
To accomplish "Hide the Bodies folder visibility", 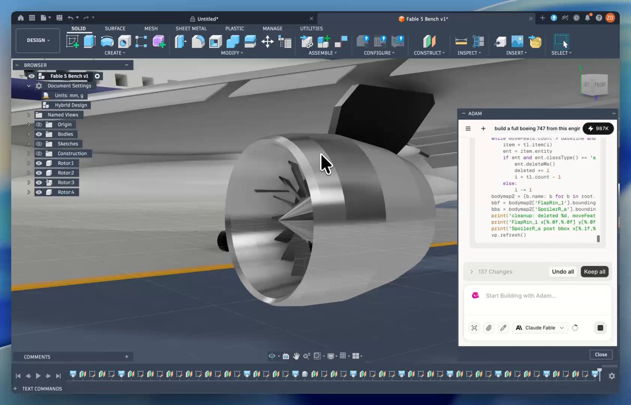I will pos(39,134).
